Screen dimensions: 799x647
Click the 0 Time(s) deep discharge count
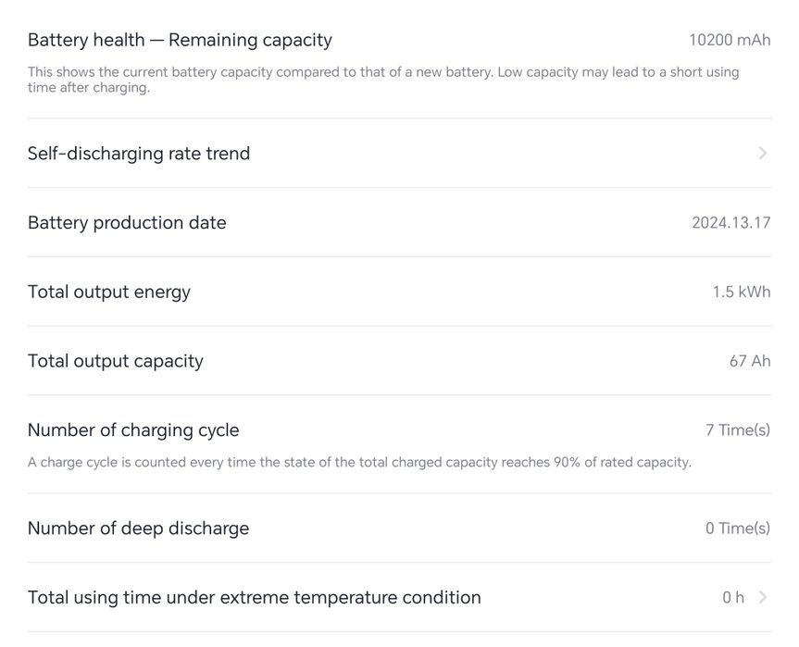click(x=737, y=529)
